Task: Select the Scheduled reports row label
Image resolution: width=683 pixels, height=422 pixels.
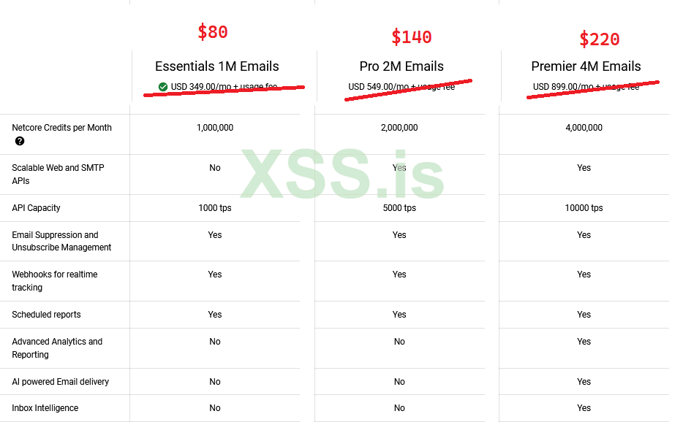Action: [46, 315]
